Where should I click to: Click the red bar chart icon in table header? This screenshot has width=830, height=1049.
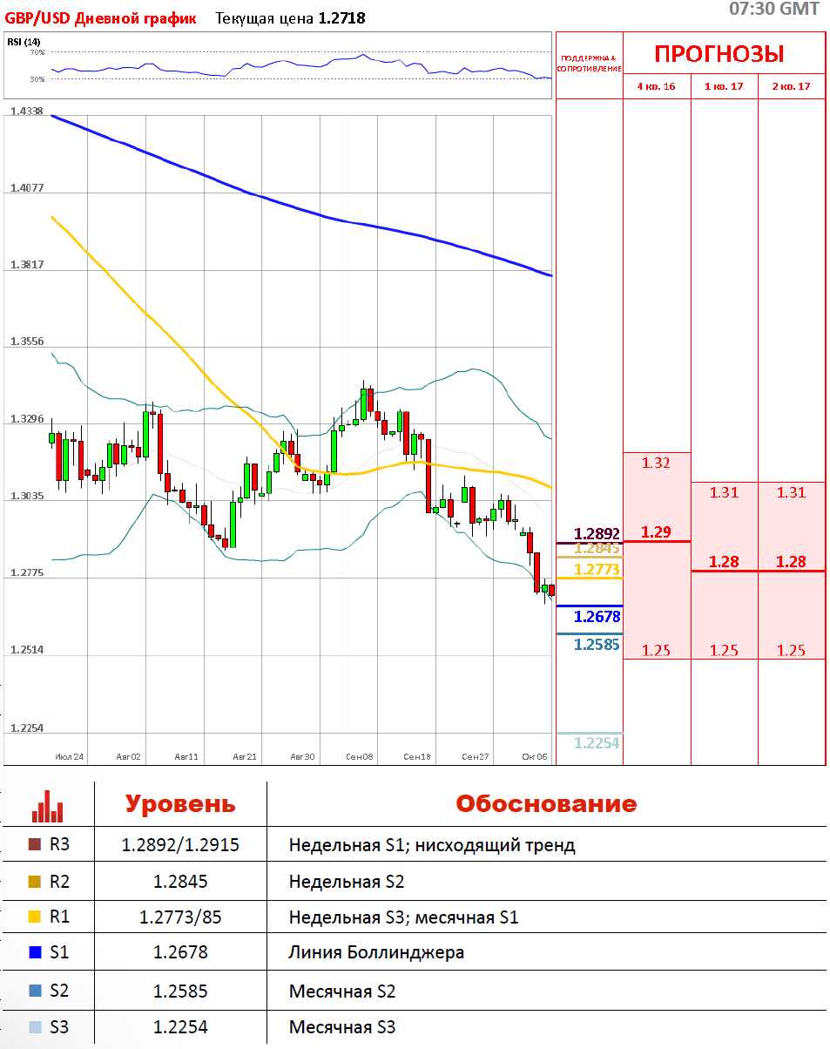click(x=48, y=807)
